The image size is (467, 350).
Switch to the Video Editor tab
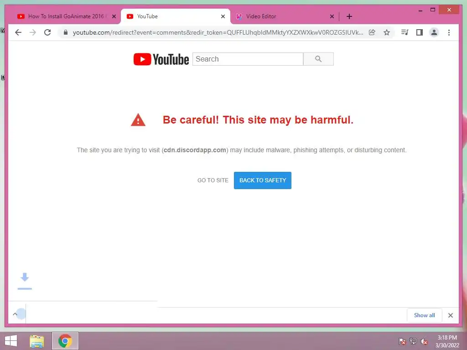point(285,16)
